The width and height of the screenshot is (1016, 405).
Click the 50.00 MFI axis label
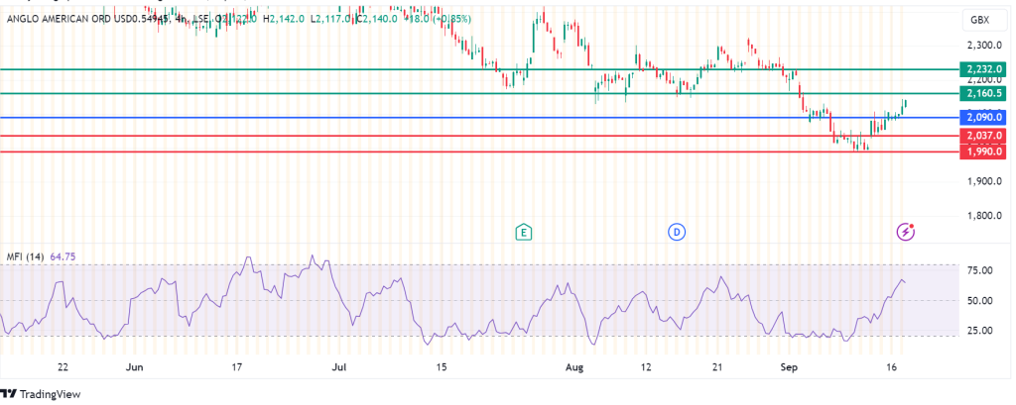[979, 301]
